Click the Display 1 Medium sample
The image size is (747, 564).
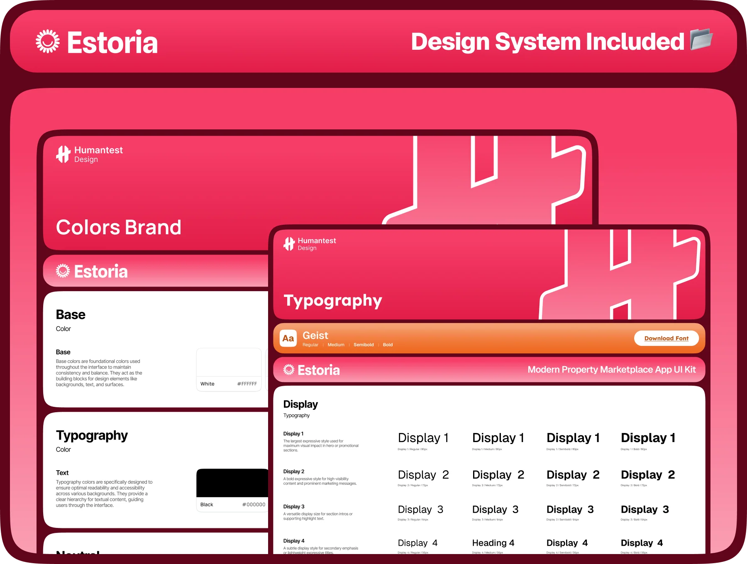(x=498, y=438)
